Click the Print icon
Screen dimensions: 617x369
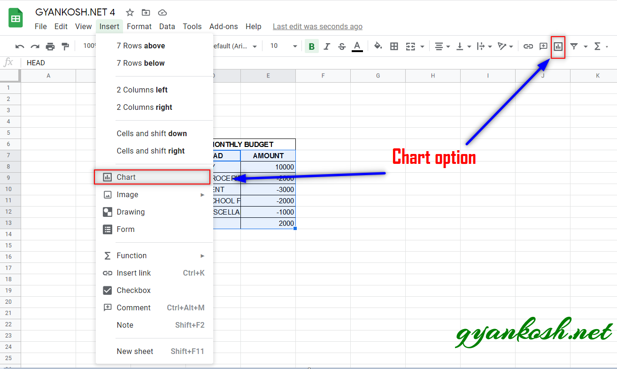pos(50,46)
